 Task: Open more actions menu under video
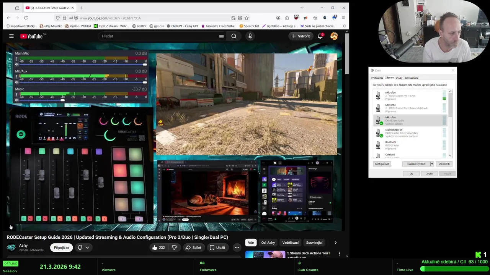coord(237,247)
